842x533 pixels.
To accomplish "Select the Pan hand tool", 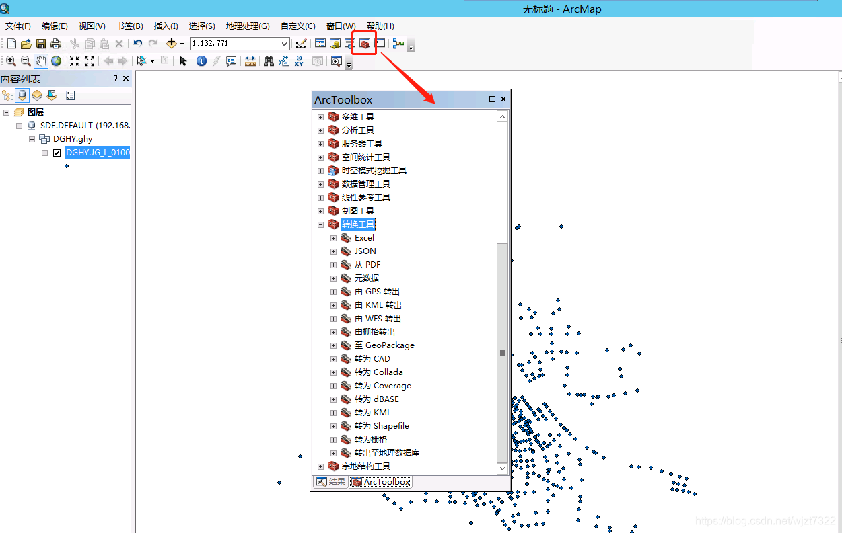I will pos(41,61).
